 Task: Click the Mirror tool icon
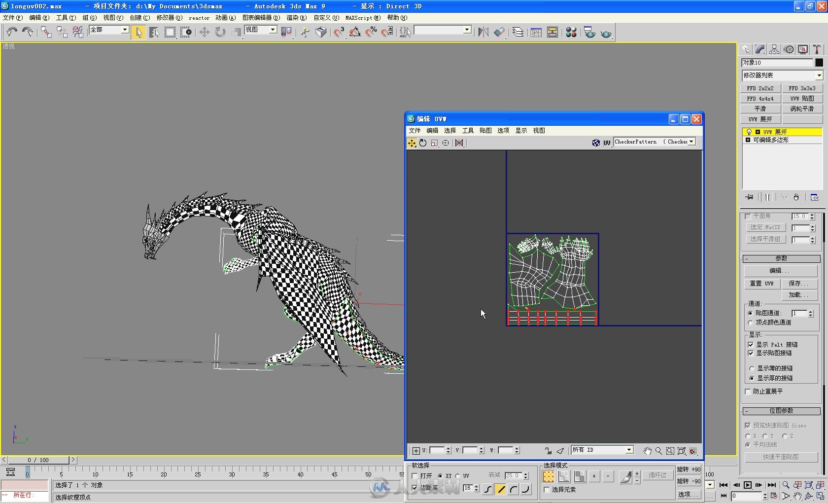point(483,33)
